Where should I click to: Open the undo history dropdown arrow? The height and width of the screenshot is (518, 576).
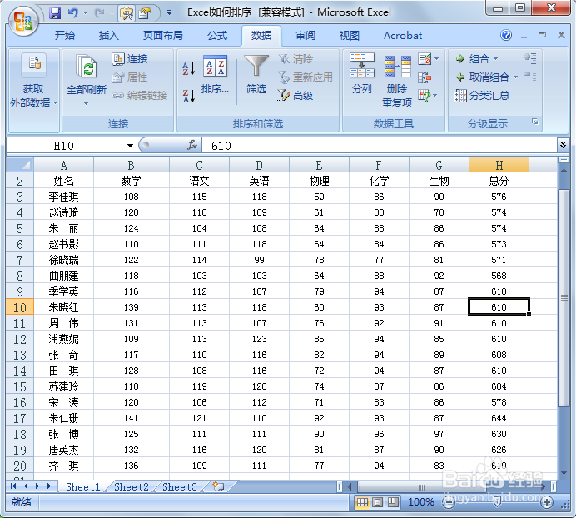85,13
